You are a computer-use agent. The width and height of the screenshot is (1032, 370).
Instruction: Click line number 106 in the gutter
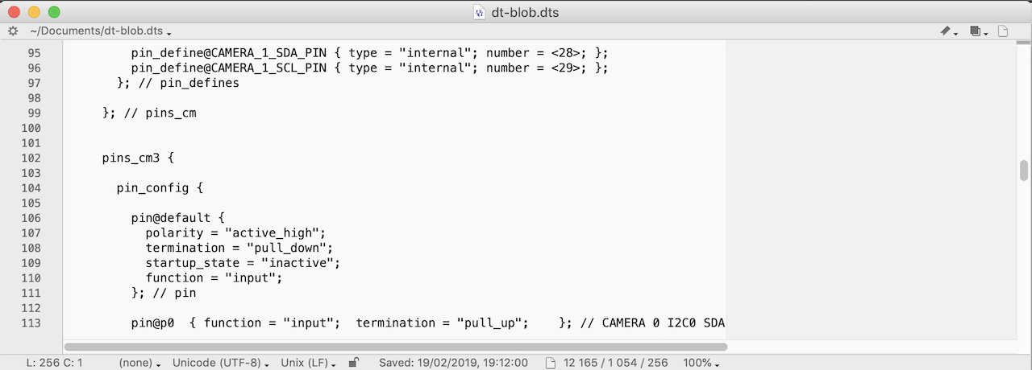[x=31, y=218]
